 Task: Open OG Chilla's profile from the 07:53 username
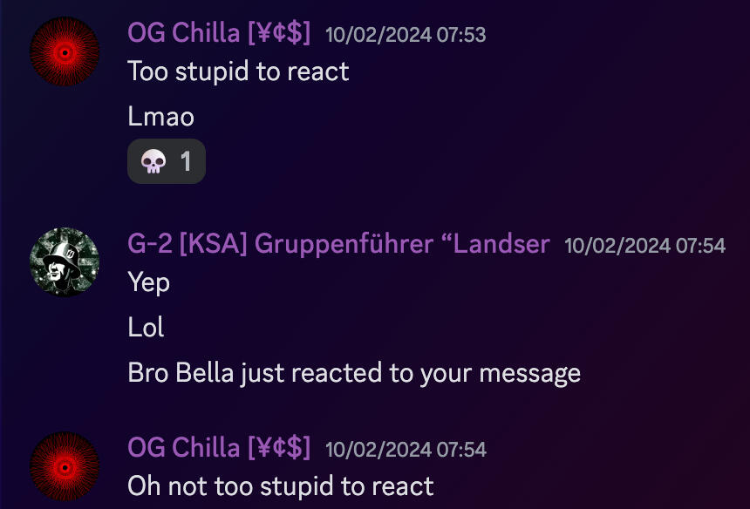point(219,33)
